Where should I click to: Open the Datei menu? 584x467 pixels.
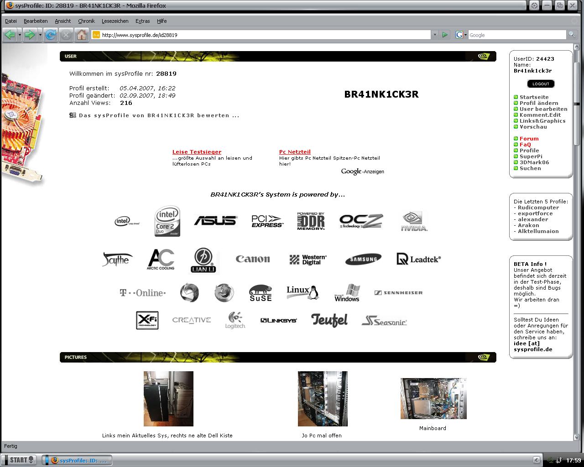coord(11,21)
